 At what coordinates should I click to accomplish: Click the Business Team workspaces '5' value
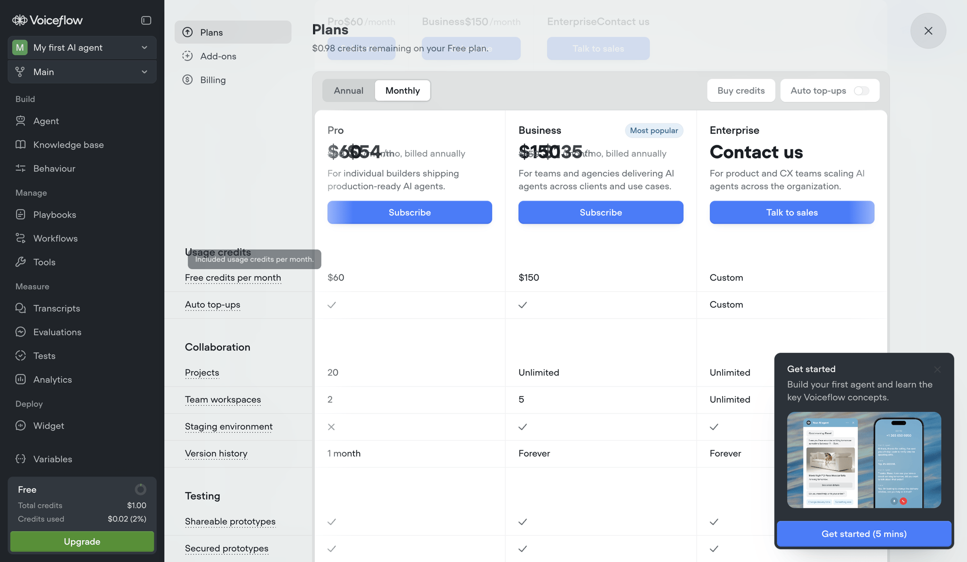point(521,399)
